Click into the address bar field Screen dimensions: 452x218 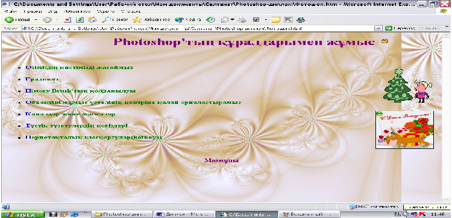tap(198, 28)
